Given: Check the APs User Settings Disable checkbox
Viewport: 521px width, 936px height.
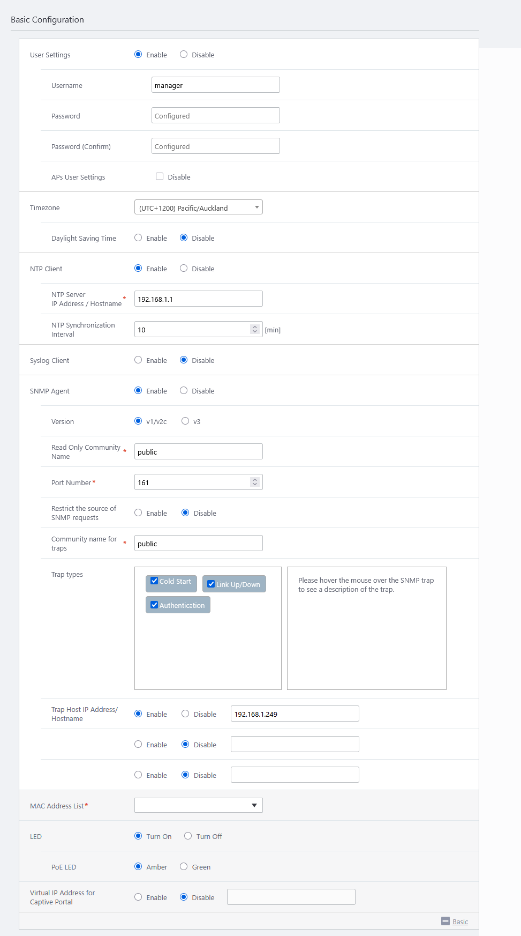Looking at the screenshot, I should (x=160, y=176).
